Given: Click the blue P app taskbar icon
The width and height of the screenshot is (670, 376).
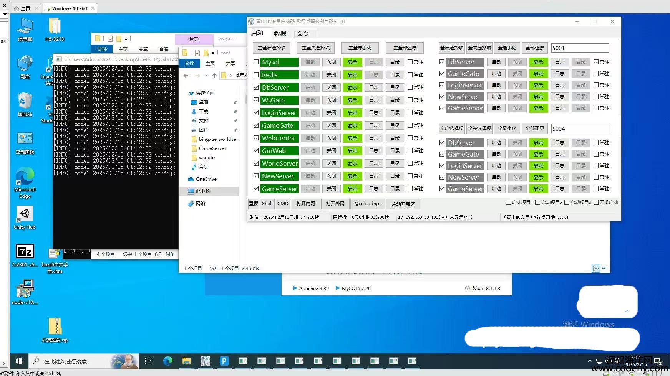Looking at the screenshot, I should click(x=224, y=361).
